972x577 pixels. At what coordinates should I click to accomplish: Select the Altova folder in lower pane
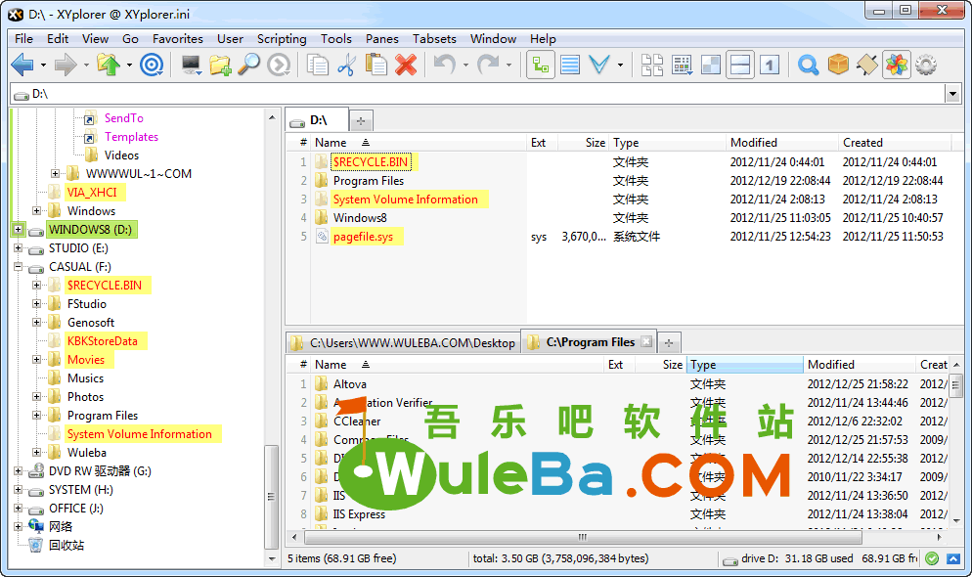tap(350, 384)
